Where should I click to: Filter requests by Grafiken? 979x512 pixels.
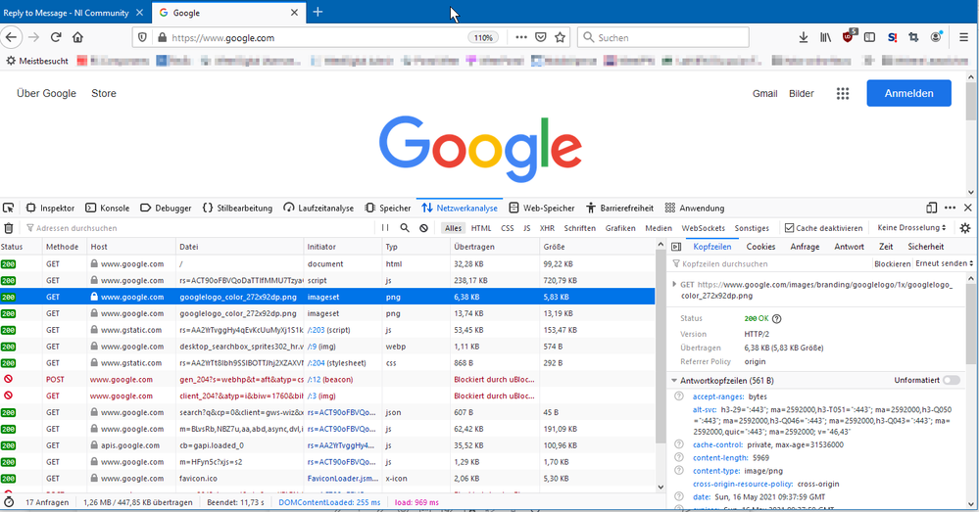tap(620, 228)
